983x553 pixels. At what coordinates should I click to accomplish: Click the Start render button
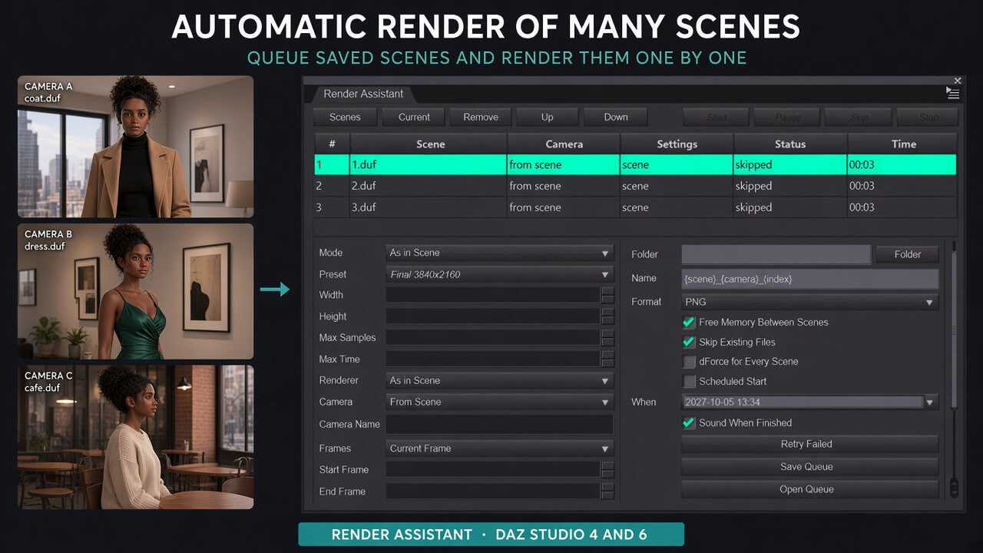coord(717,118)
